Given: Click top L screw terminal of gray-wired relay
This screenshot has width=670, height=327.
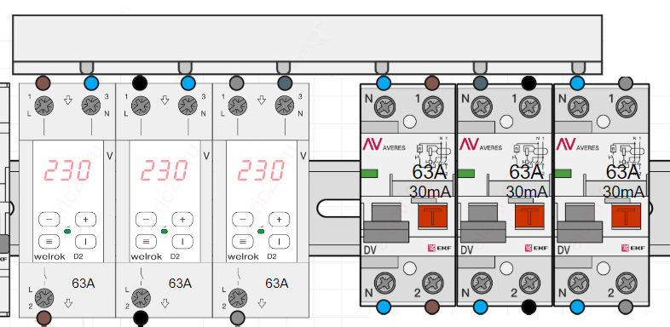Looking at the screenshot, I should point(238,106).
